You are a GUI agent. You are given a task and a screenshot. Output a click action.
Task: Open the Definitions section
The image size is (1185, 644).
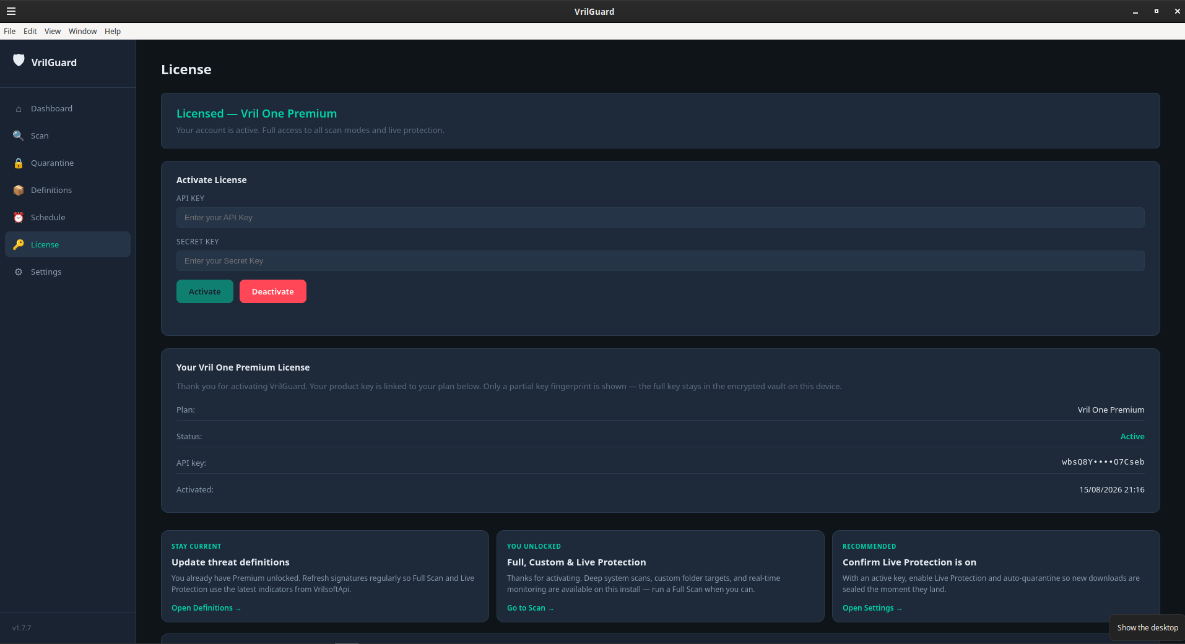pyautogui.click(x=51, y=191)
